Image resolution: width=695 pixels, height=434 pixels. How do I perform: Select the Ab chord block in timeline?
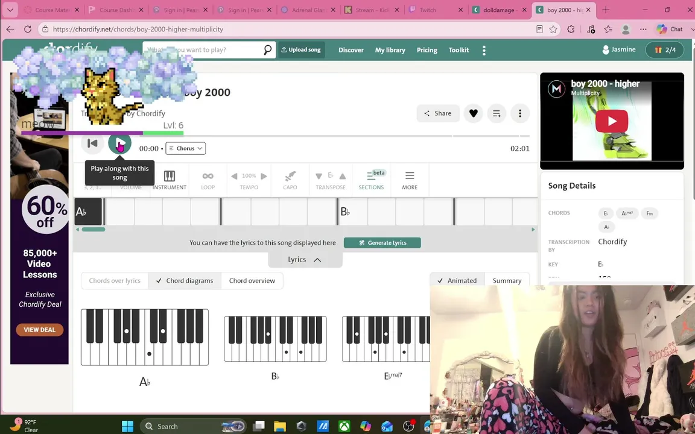pos(88,212)
